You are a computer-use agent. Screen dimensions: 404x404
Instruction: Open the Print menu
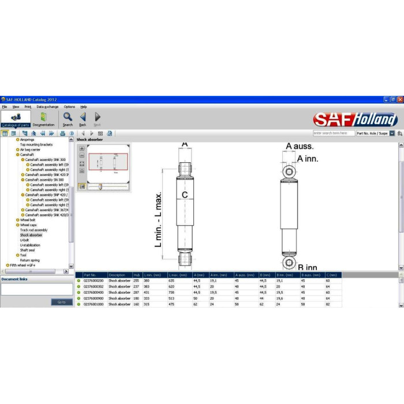(28, 107)
